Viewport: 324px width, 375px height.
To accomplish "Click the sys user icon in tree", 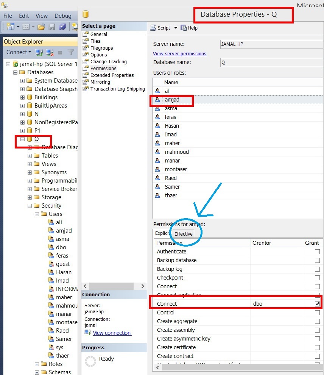I will (51, 347).
